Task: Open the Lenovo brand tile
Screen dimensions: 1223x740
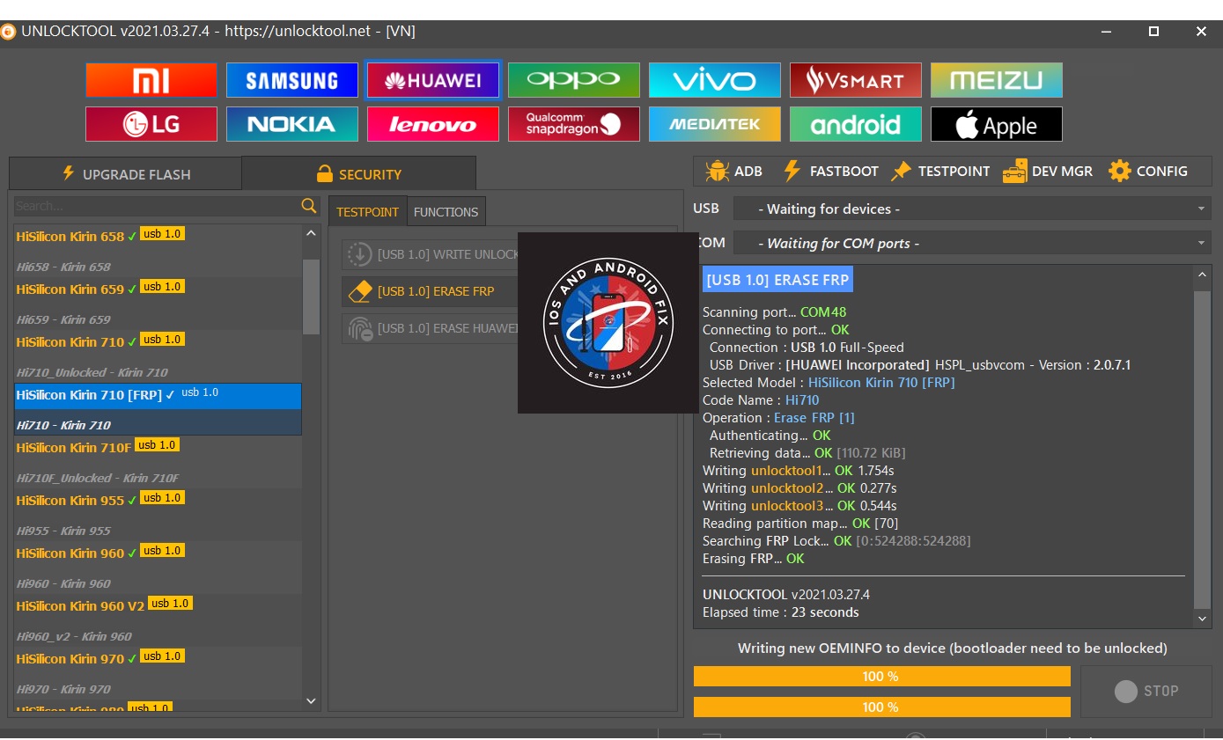Action: pos(433,124)
